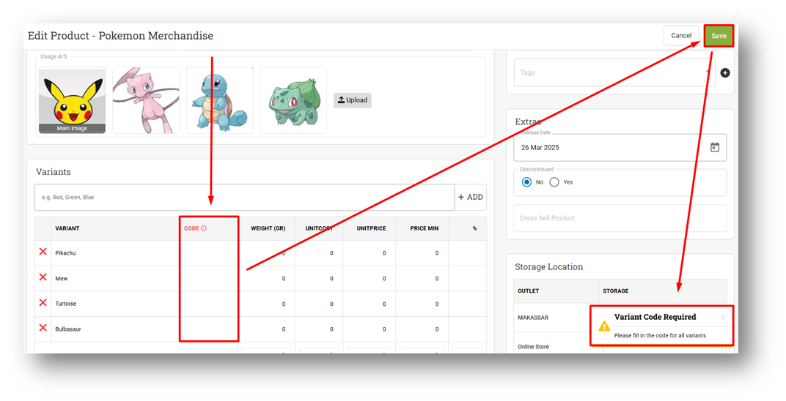Click the info icon next to CODE header
This screenshot has height=401, width=786.
[x=204, y=228]
